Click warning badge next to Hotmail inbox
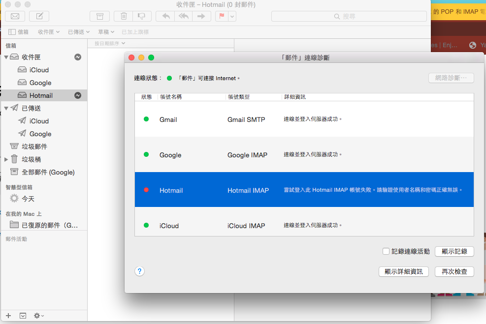The height and width of the screenshot is (324, 486). pos(78,95)
